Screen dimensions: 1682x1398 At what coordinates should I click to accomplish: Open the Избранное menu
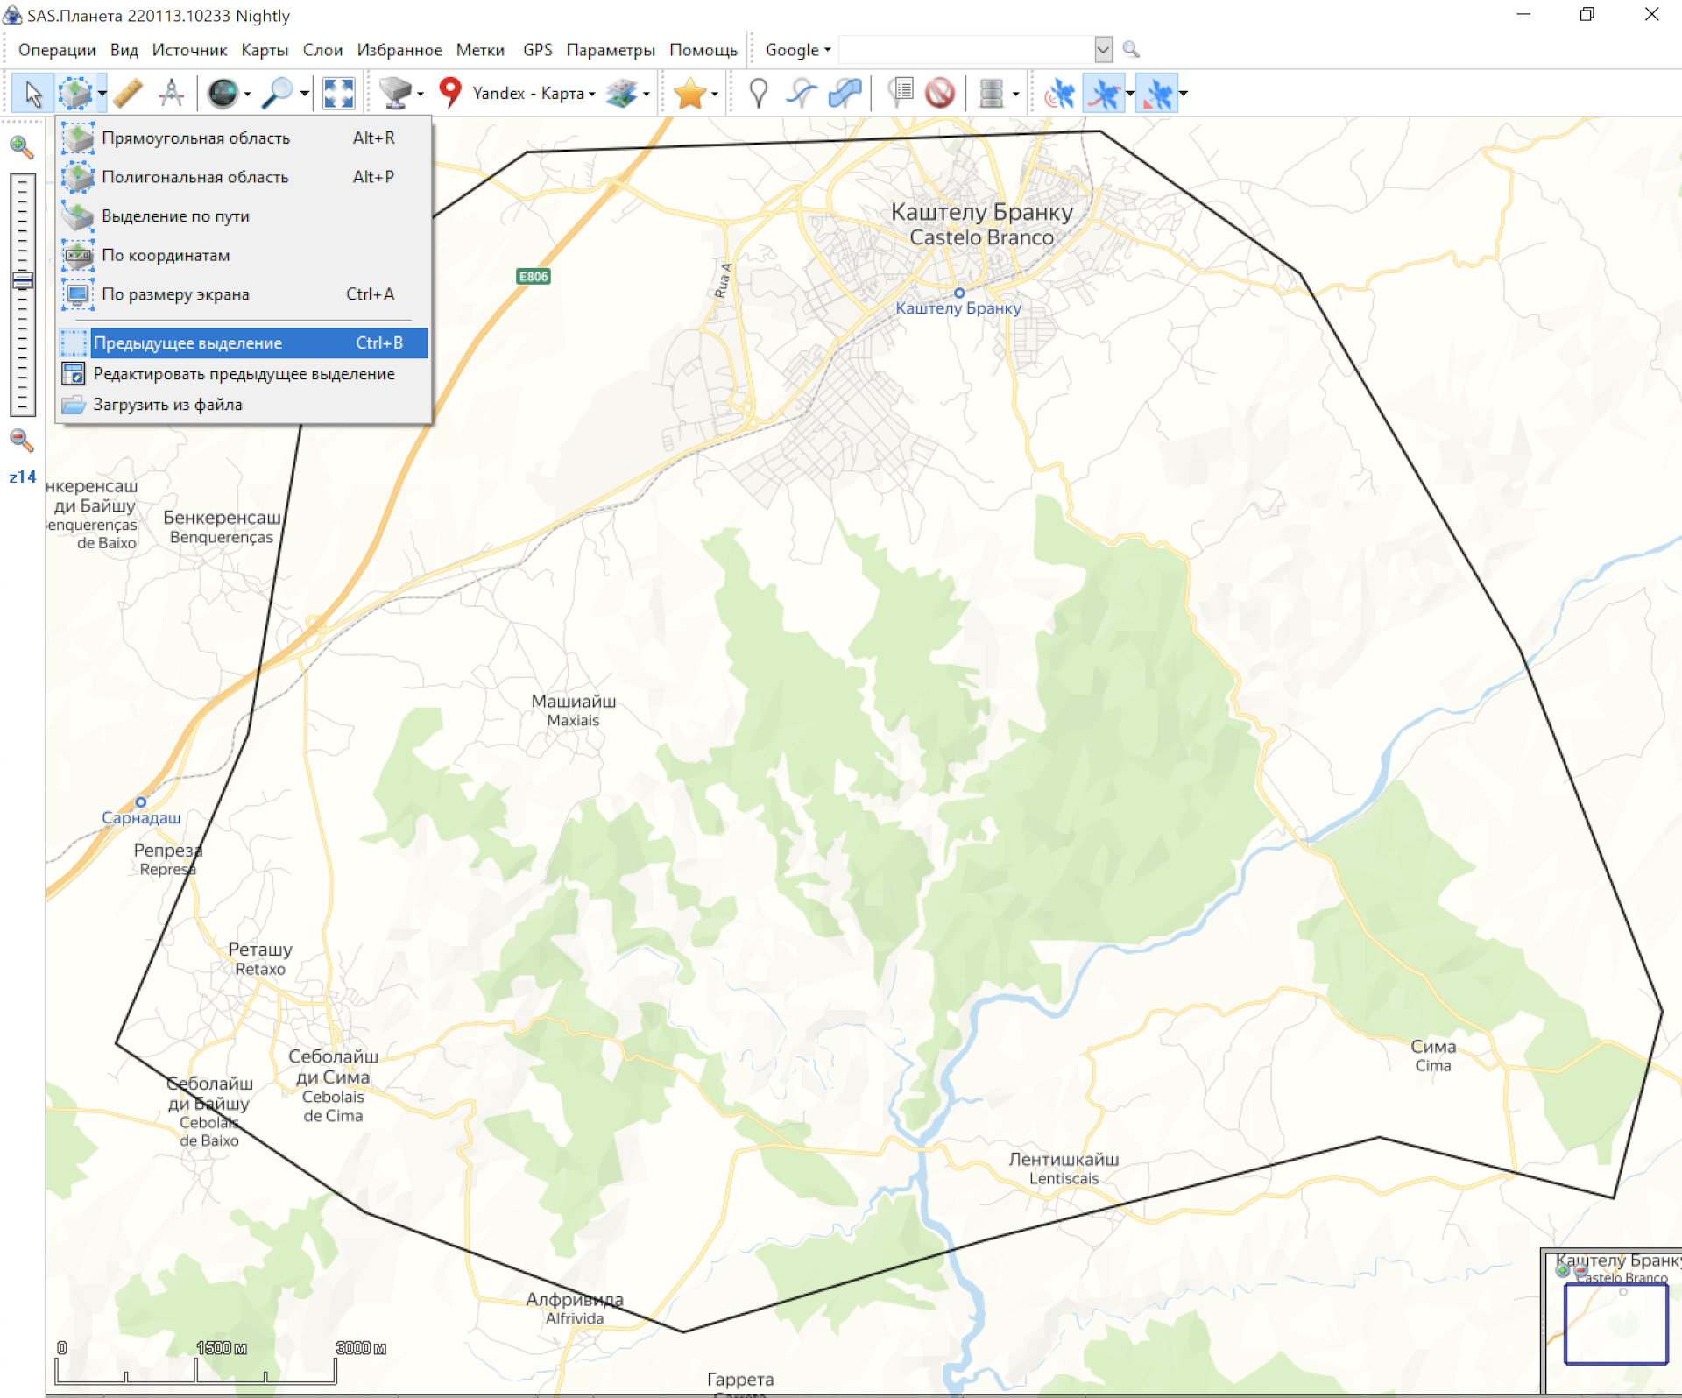coord(399,50)
